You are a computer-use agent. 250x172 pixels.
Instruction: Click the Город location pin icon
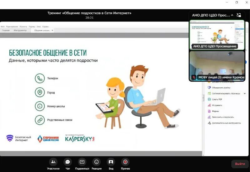tap(40, 92)
